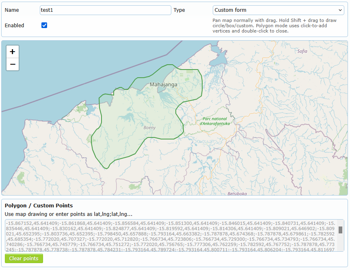Click the Enabled text label

pyautogui.click(x=14, y=25)
